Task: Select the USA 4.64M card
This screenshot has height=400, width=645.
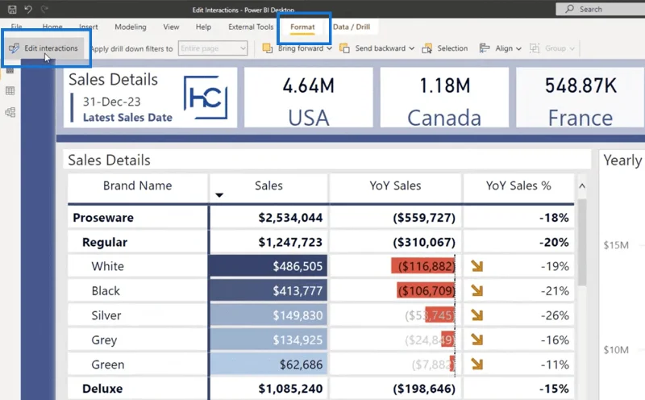Action: tap(309, 98)
